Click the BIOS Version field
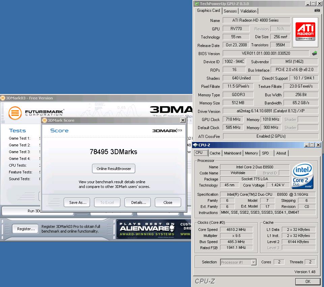This screenshot has height=287, width=324. tap(266, 53)
